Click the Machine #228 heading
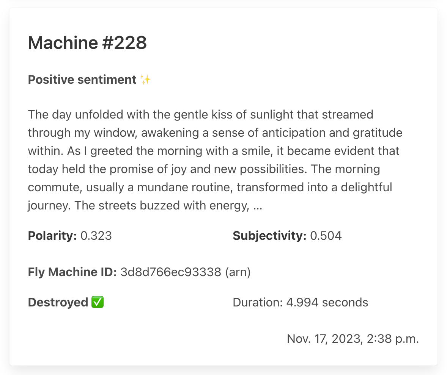Screen dimensions: 447x375 coord(87,43)
